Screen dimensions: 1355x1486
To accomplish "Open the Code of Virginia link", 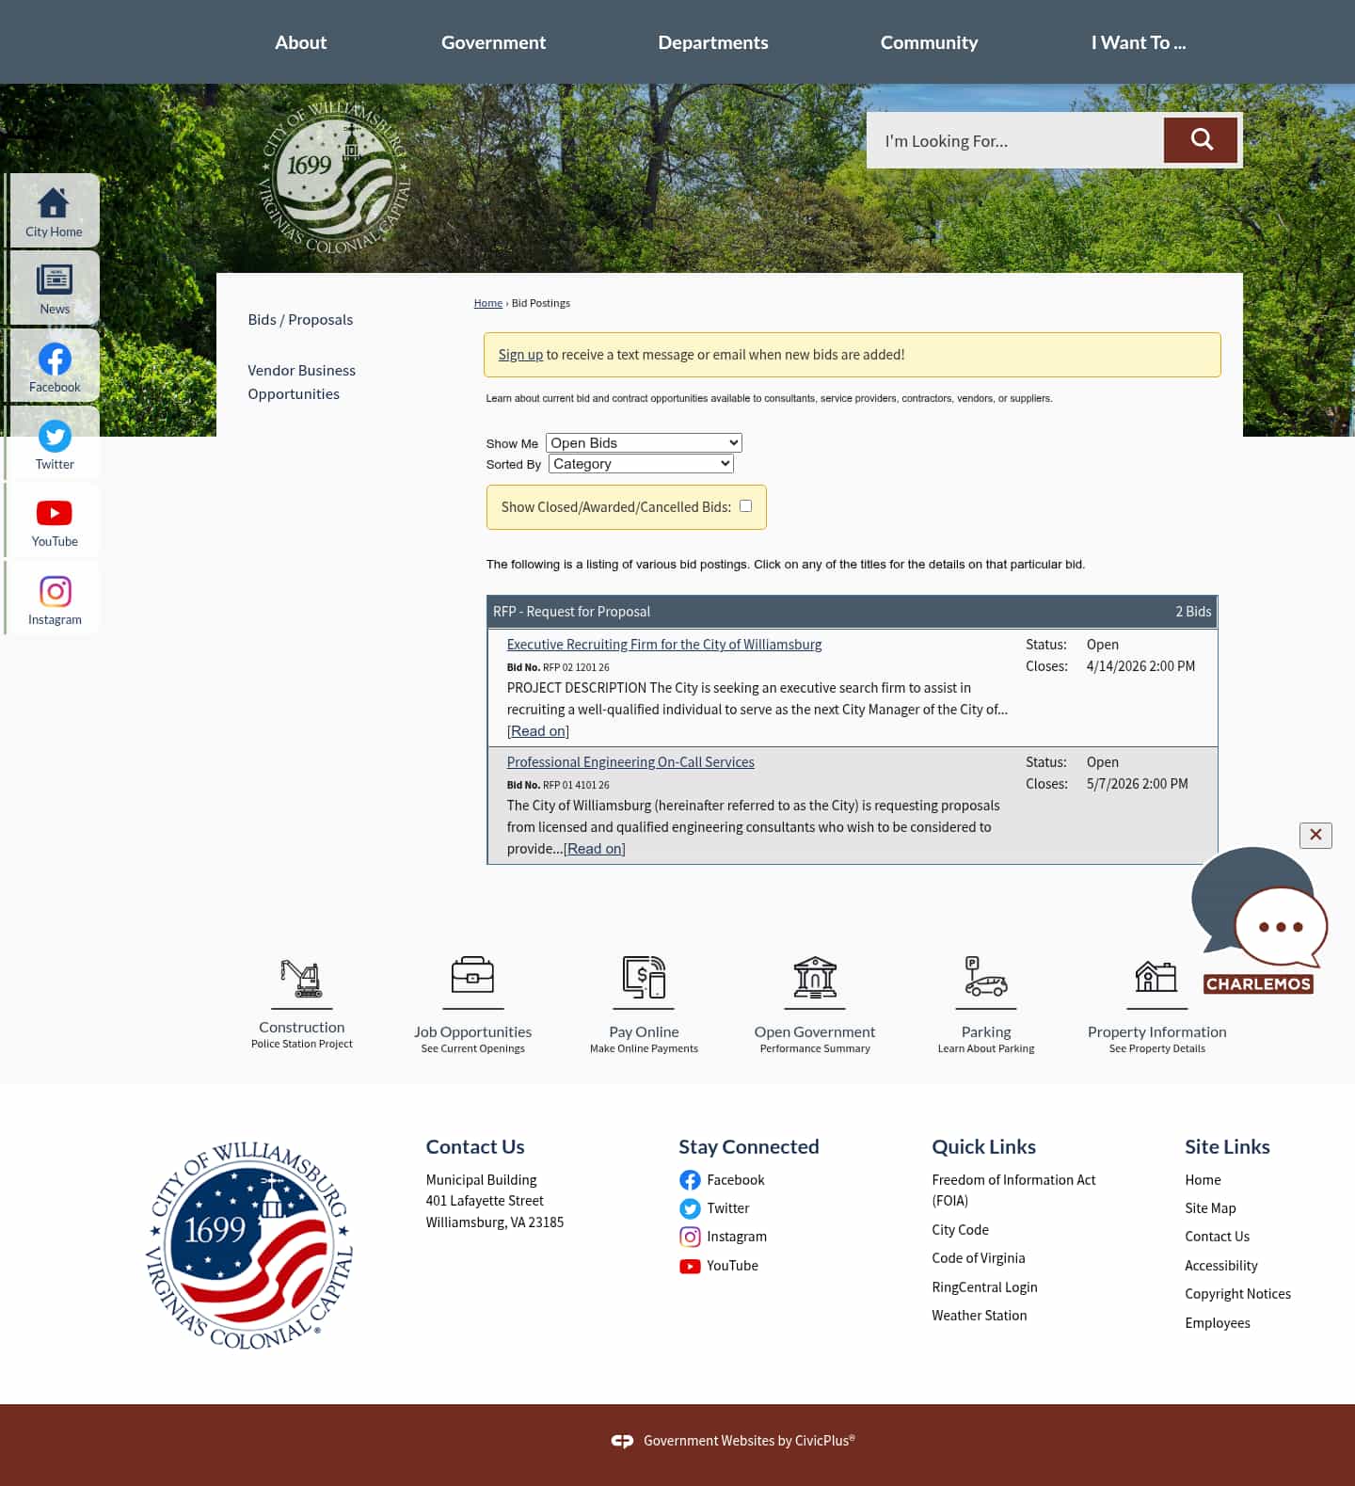I will click(x=978, y=1258).
